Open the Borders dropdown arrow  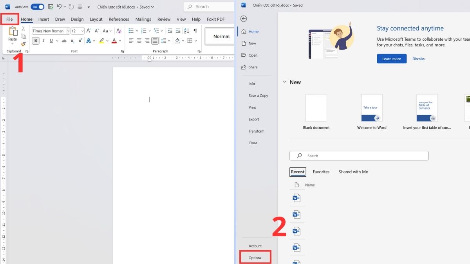click(x=196, y=41)
